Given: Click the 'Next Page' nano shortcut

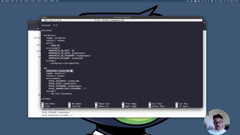Looking at the screenshot, I should click(x=129, y=106).
